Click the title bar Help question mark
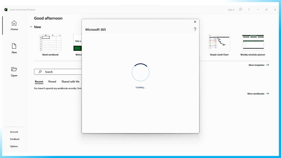Screen dimensions: 281x158 (x=249, y=10)
